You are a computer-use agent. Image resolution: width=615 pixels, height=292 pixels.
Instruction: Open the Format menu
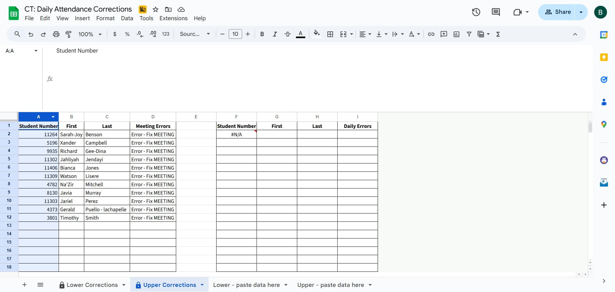105,18
